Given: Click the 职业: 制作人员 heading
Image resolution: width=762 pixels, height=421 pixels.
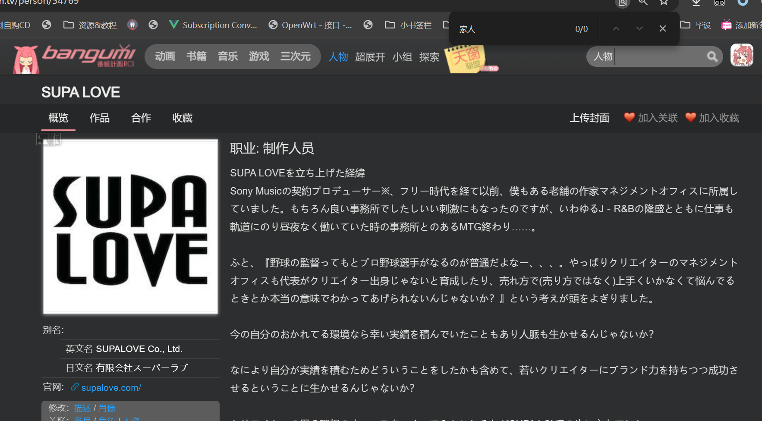Looking at the screenshot, I should (x=272, y=148).
